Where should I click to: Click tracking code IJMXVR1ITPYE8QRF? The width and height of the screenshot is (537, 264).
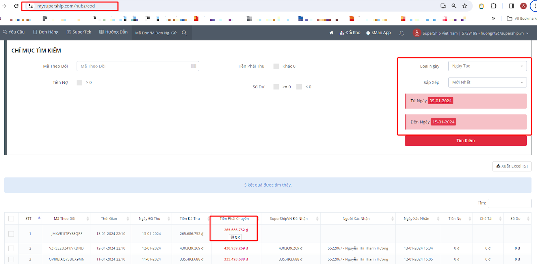coord(66,234)
